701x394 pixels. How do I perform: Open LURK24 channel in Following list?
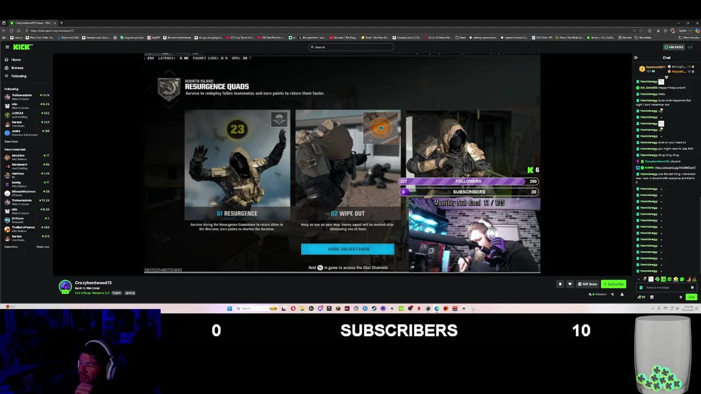pyautogui.click(x=26, y=114)
